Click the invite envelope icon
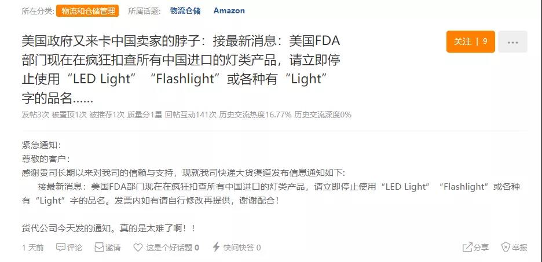Screen dimensions: 542x262 point(100,248)
